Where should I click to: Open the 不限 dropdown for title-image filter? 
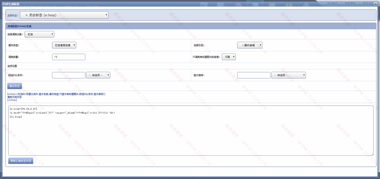[229, 57]
